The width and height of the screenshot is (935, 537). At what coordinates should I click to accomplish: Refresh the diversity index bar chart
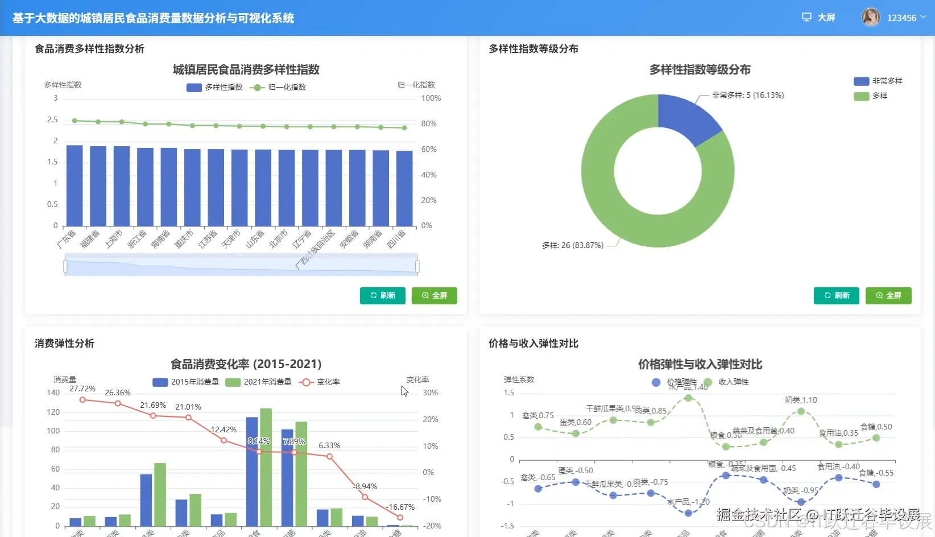[383, 296]
